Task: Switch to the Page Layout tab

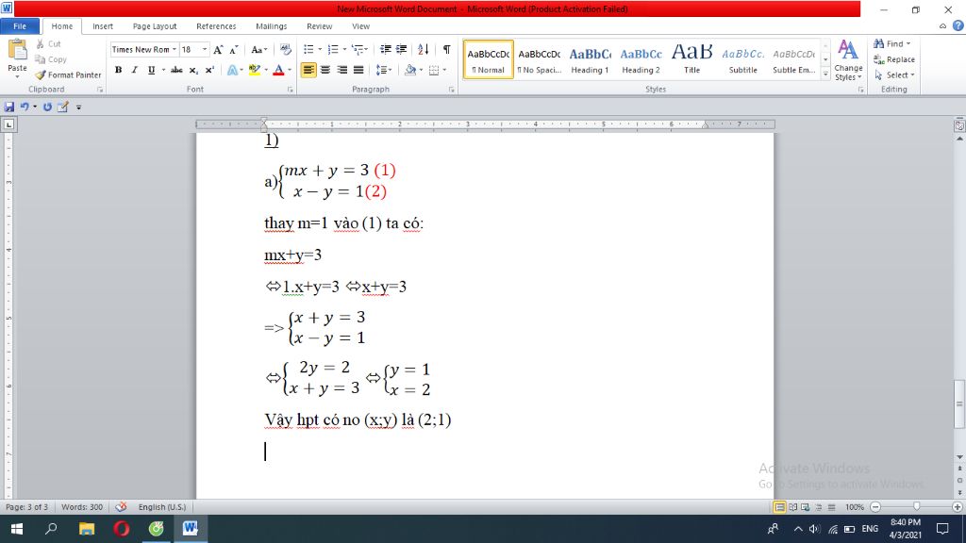Action: [155, 26]
